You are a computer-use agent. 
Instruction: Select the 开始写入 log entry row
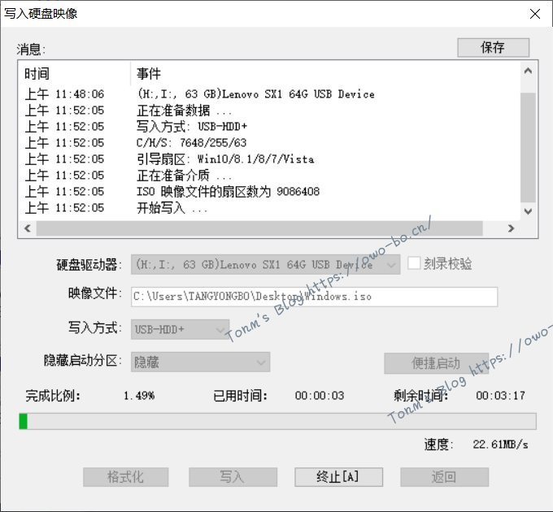point(172,208)
